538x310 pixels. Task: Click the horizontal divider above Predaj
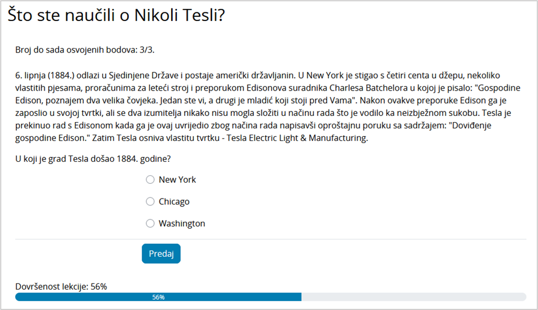(270, 239)
